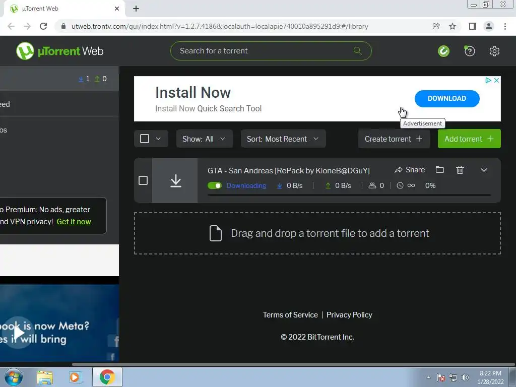Viewport: 516px width, 387px height.
Task: Check the GTA San Andreas torrent checkbox
Action: (x=143, y=180)
